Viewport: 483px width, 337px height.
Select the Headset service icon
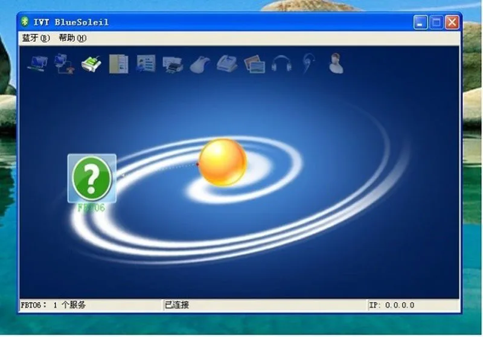pos(309,64)
